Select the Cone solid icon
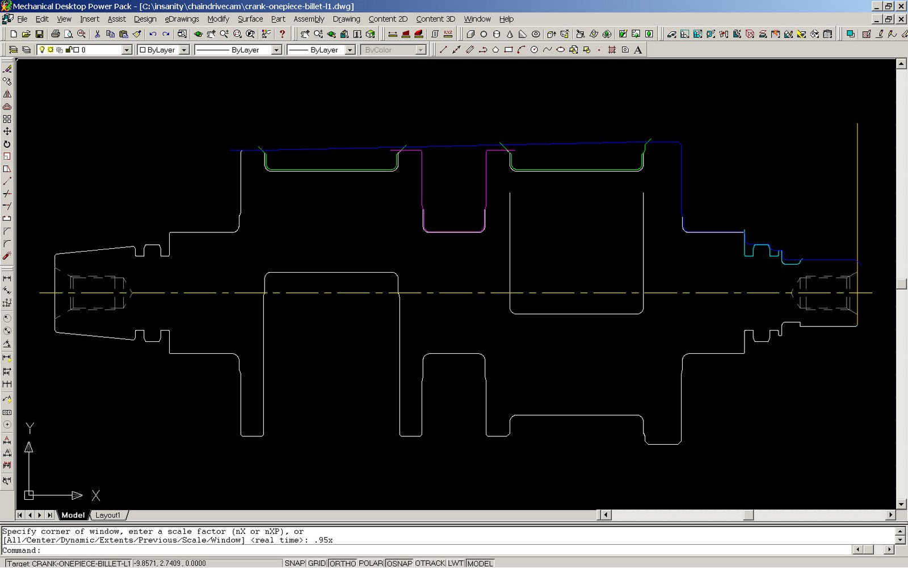Image resolution: width=908 pixels, height=568 pixels. coord(510,34)
